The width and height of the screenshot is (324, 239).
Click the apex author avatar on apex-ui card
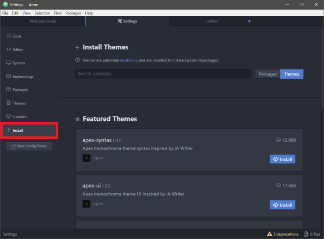pos(86,204)
